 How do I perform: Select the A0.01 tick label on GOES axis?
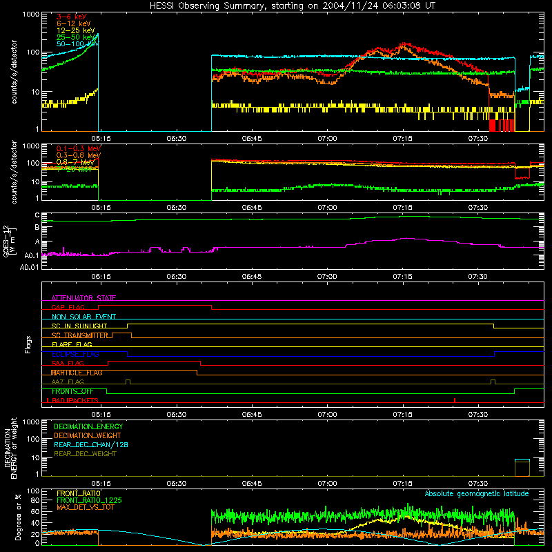pos(30,267)
